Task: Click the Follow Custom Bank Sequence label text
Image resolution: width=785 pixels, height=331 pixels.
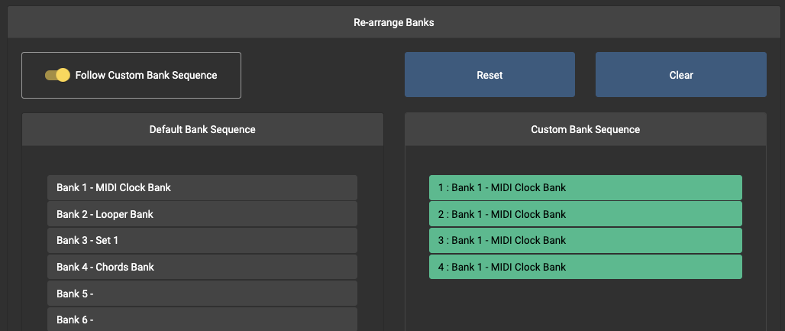Action: (x=146, y=75)
